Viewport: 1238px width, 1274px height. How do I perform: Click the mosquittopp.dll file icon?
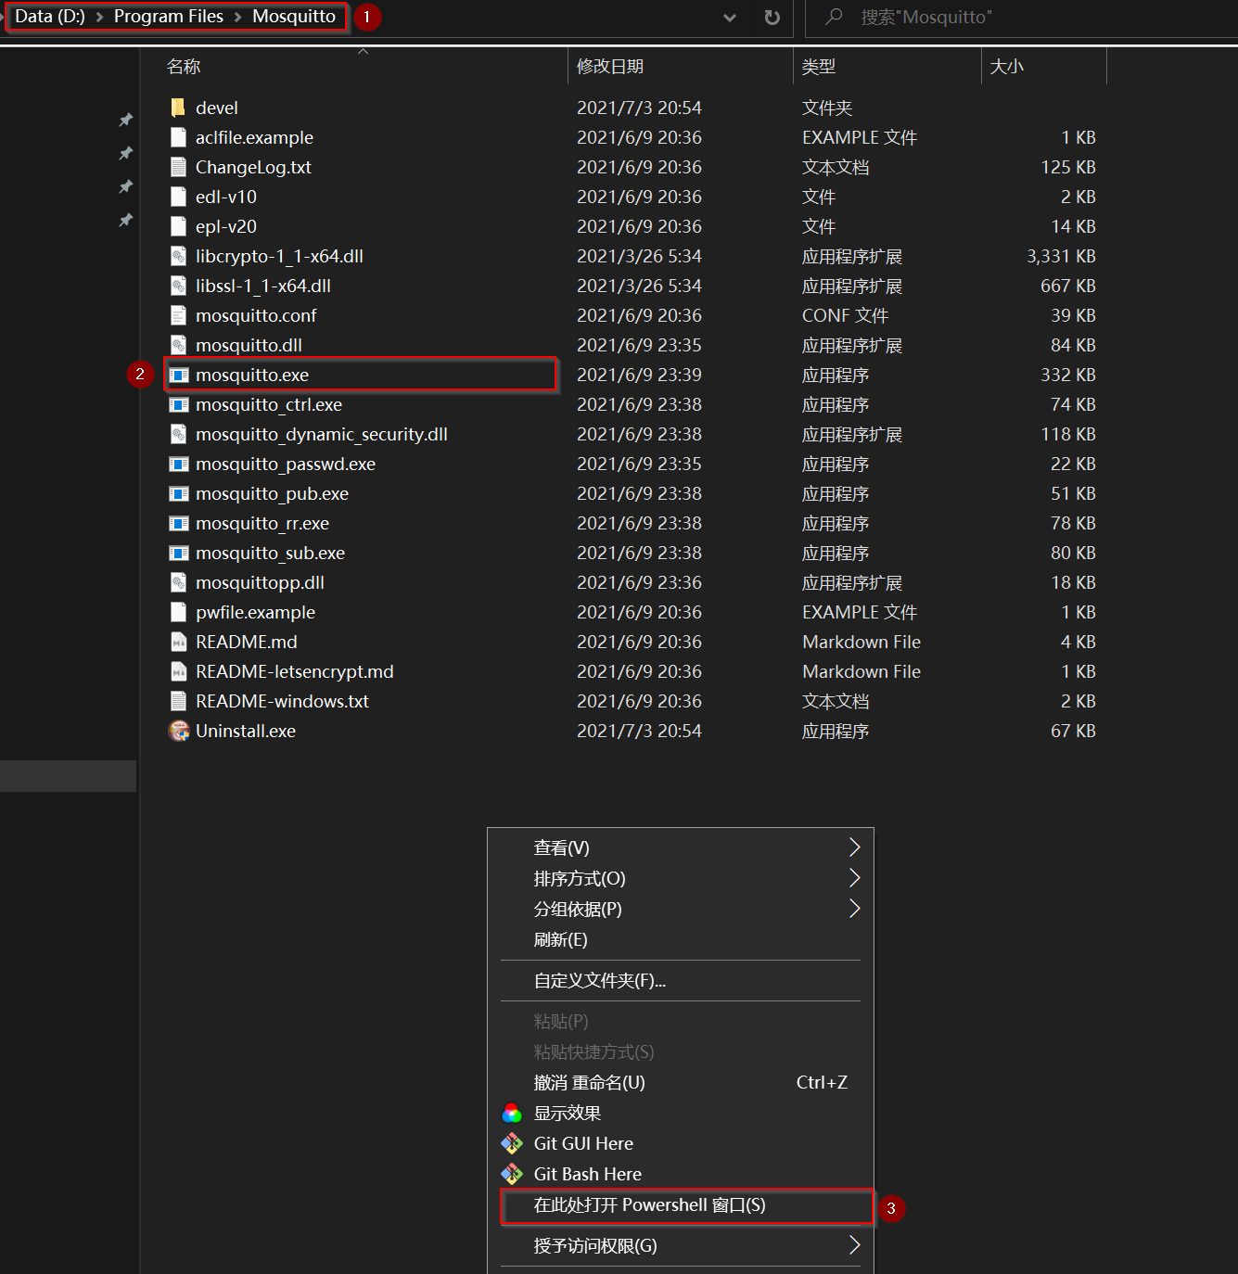point(179,582)
